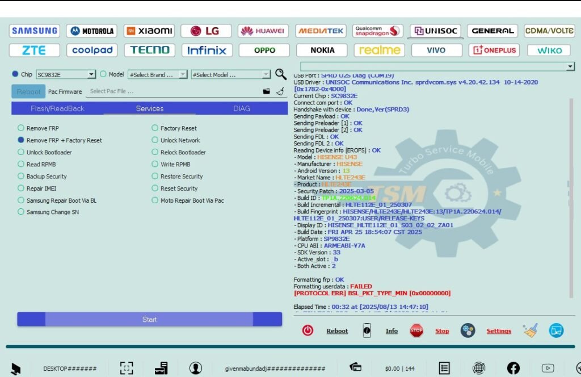This screenshot has width=581, height=377.
Task: Select the Xiaomi brand tab
Action: click(149, 31)
